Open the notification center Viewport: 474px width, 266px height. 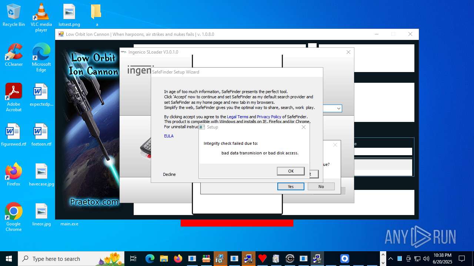tap(462, 259)
